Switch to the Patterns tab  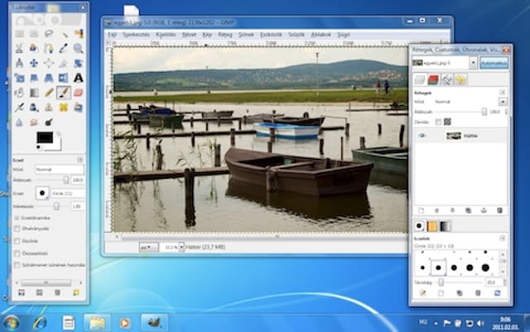point(432,226)
